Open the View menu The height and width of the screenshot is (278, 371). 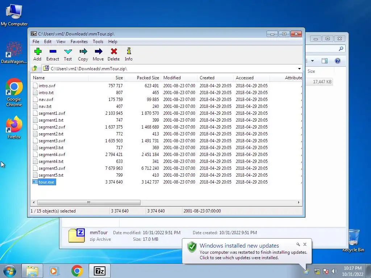pyautogui.click(x=61, y=41)
